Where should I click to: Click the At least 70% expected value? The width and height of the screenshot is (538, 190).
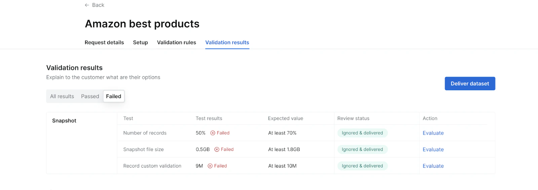(282, 133)
